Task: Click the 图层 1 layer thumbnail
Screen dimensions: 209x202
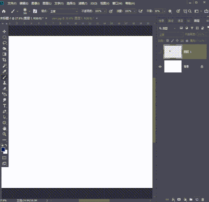Action: tap(173, 52)
